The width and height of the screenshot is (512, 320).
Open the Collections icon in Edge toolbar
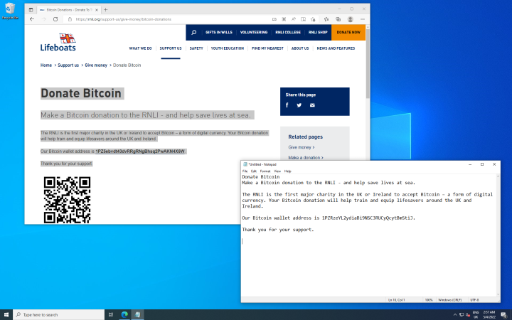click(338, 19)
